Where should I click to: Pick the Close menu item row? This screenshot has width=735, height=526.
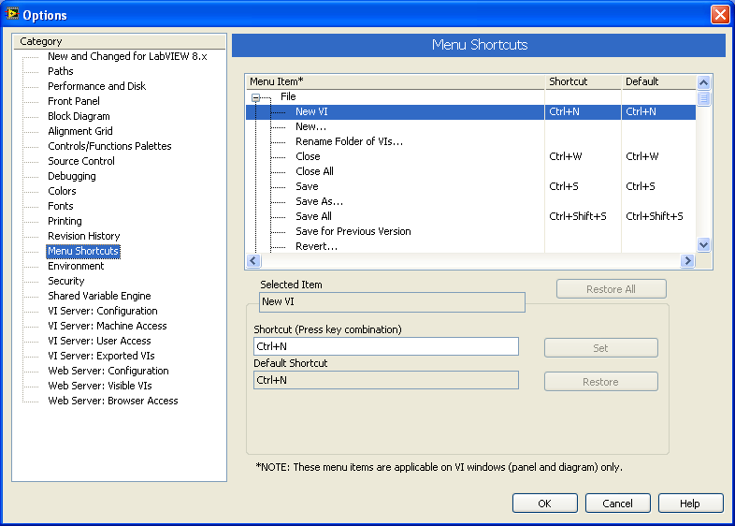point(308,156)
